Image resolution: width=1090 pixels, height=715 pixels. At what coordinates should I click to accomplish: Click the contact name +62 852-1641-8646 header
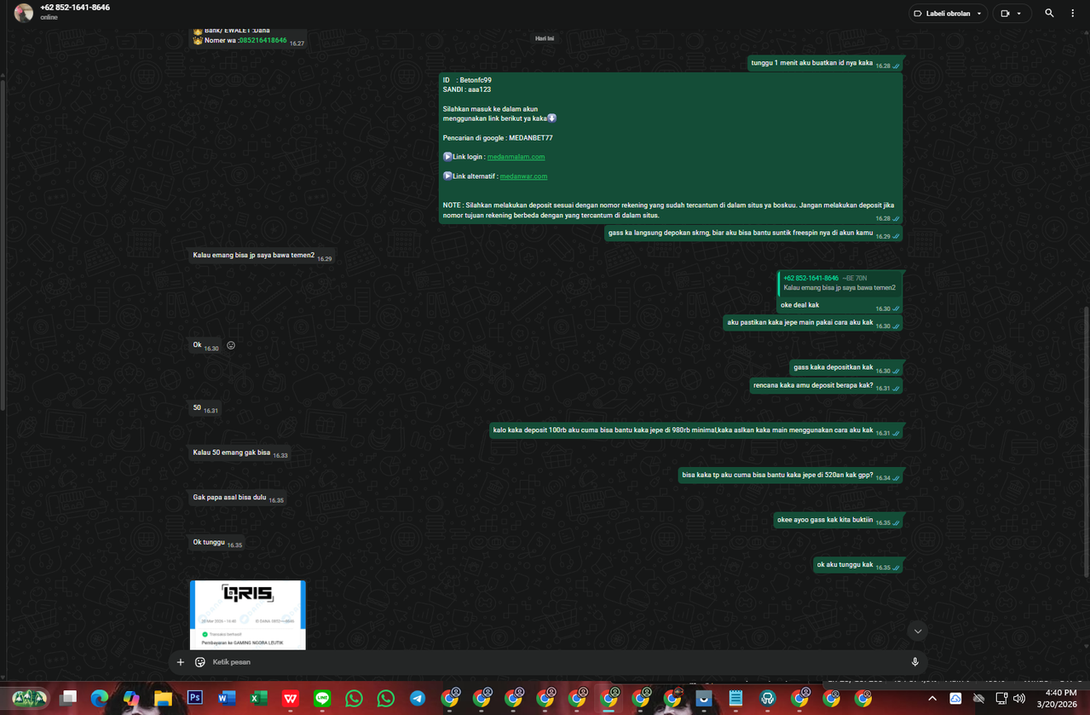[75, 7]
